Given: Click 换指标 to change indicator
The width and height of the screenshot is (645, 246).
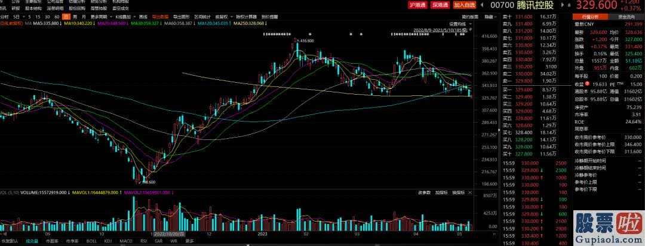Looking at the screenshot, I should [458, 192].
